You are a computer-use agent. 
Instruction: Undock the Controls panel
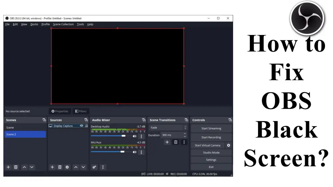tap(230, 120)
